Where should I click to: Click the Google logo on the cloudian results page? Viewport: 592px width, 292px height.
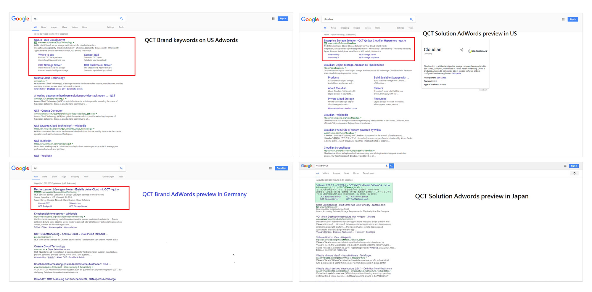(310, 20)
